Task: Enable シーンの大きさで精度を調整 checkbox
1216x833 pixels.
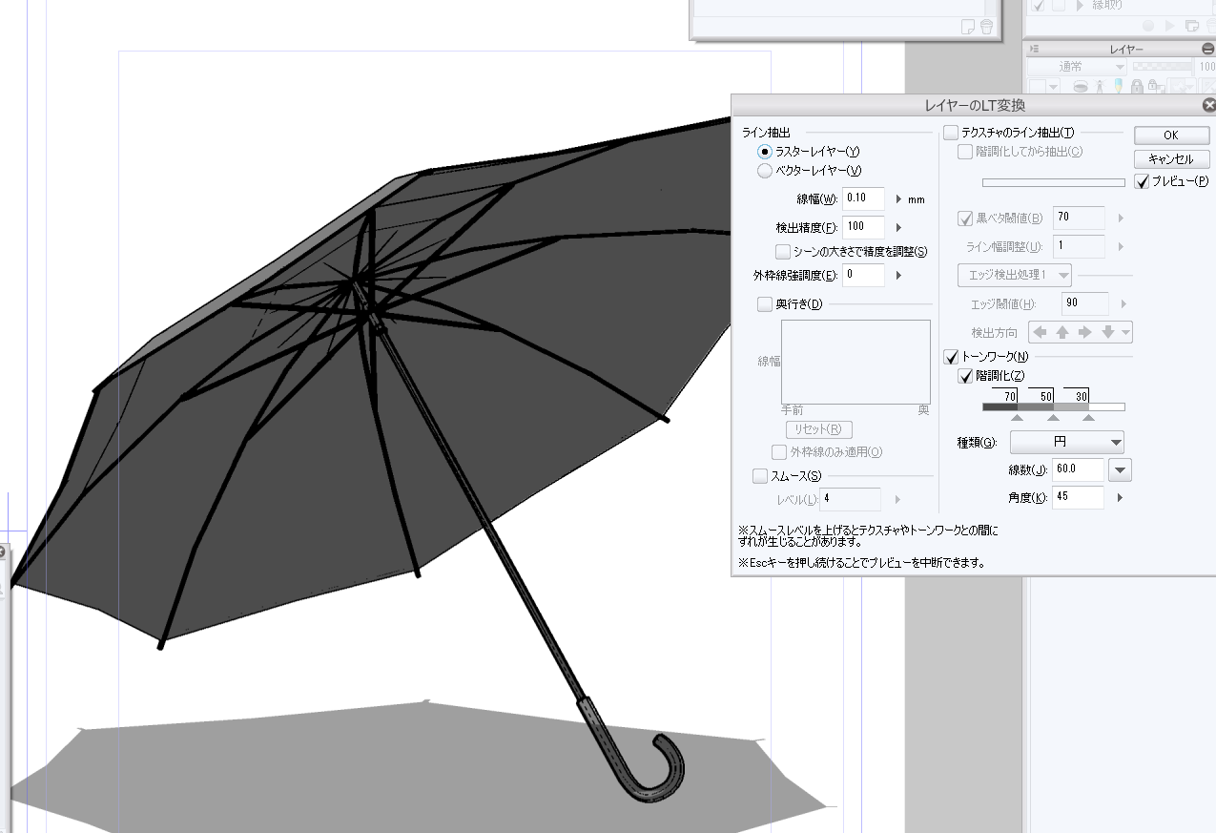Action: point(783,252)
